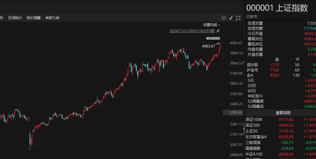Toggle 神奇九转 indicator
Viewport: 316px width, 159px height.
pyautogui.click(x=52, y=18)
